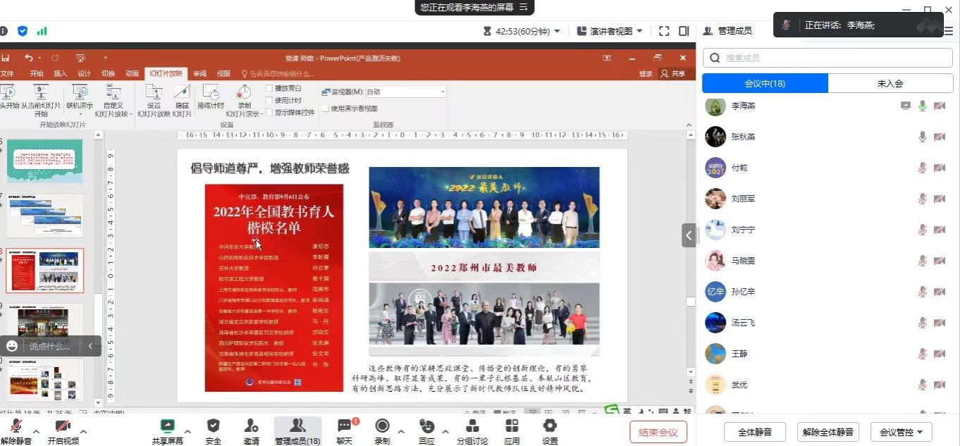The image size is (960, 446).
Task: Collapse the chat bubble arrow beside 说点什么
Action: [x=90, y=346]
